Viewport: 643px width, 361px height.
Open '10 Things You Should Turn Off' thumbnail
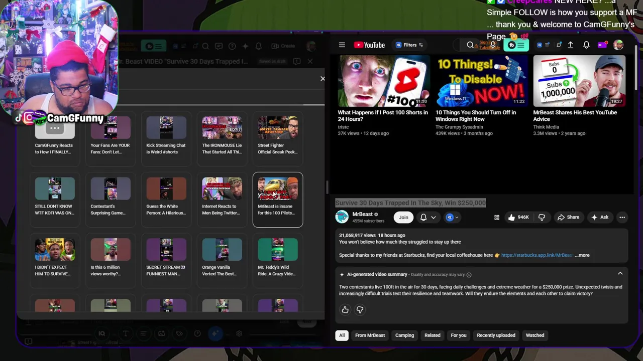(x=481, y=81)
